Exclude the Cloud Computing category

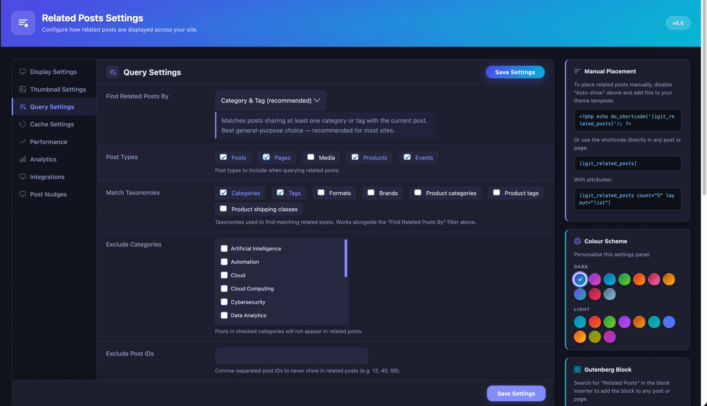pyautogui.click(x=224, y=289)
